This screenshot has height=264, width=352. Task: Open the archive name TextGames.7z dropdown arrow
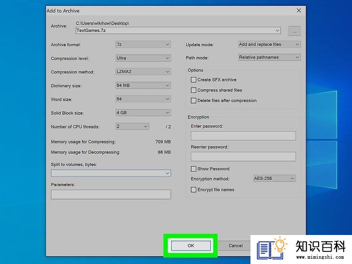[x=278, y=30]
